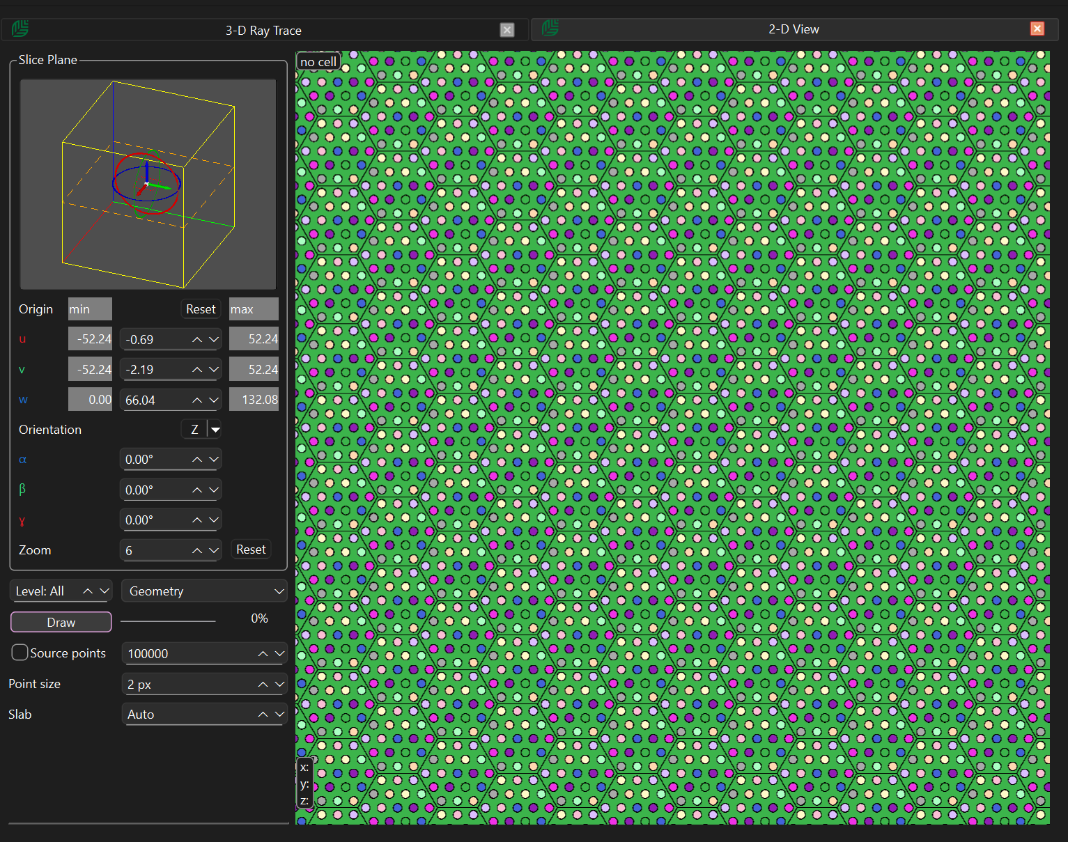Open the Geometry display mode dropdown

pyautogui.click(x=204, y=591)
